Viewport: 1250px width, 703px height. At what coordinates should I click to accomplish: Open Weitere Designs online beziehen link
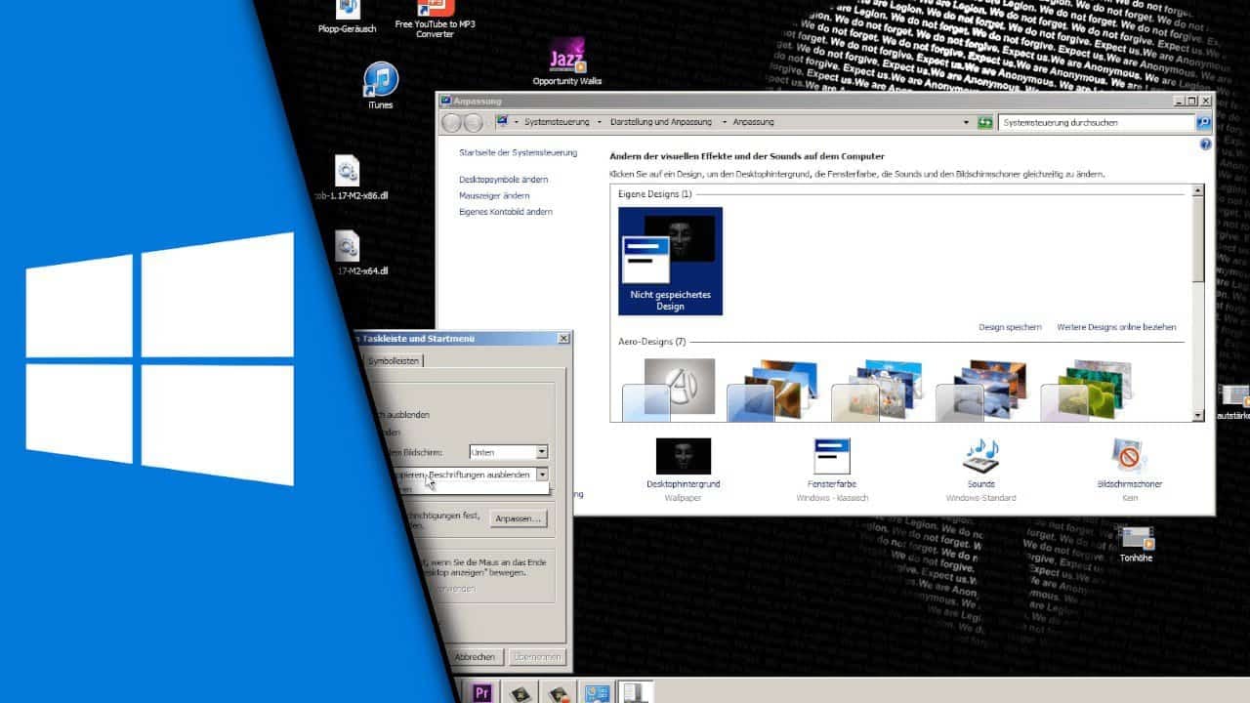coord(1116,327)
